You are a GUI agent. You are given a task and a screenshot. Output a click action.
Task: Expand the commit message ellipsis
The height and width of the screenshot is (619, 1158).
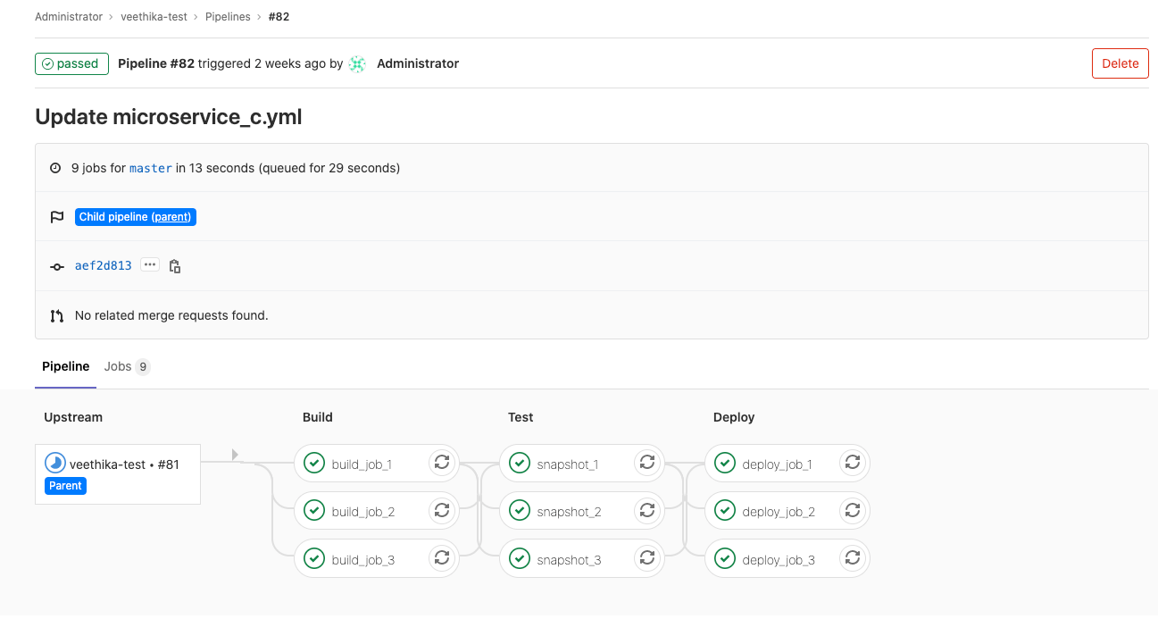149,264
